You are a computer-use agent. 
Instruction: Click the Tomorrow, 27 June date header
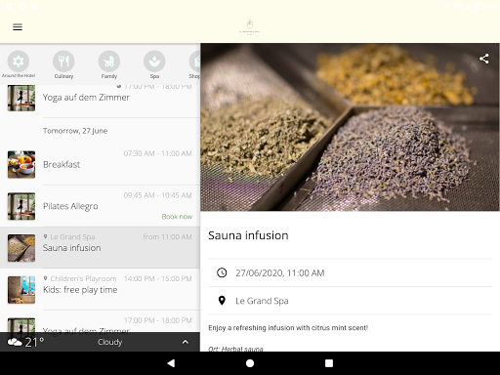pos(75,131)
